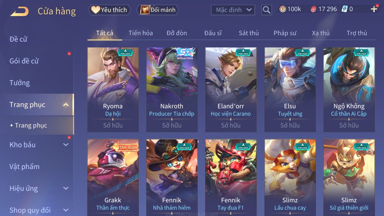Select Nakroth Producer Tia chớp skin card
The width and height of the screenshot is (384, 216).
tap(172, 90)
